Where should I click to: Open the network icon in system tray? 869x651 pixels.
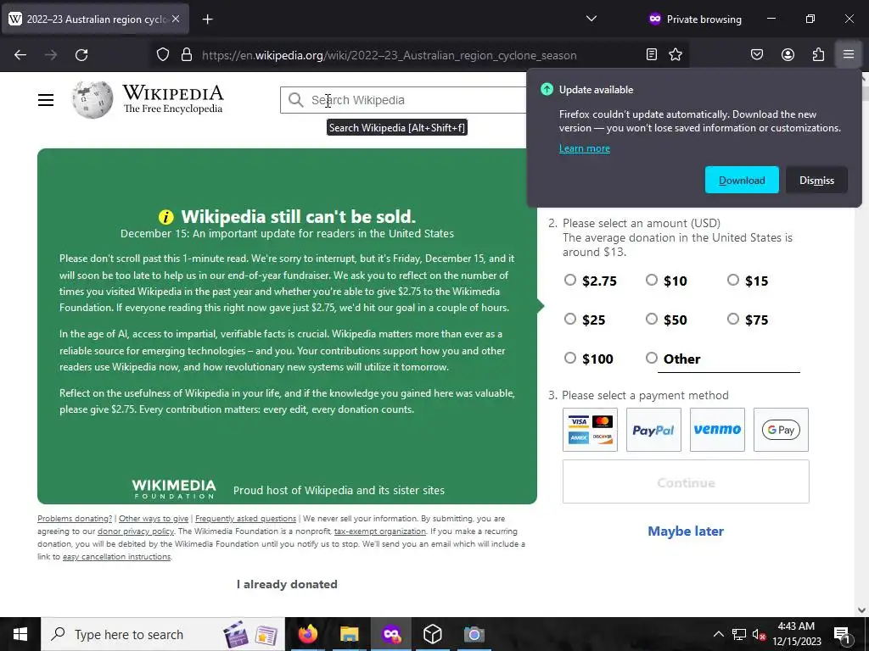pyautogui.click(x=739, y=634)
